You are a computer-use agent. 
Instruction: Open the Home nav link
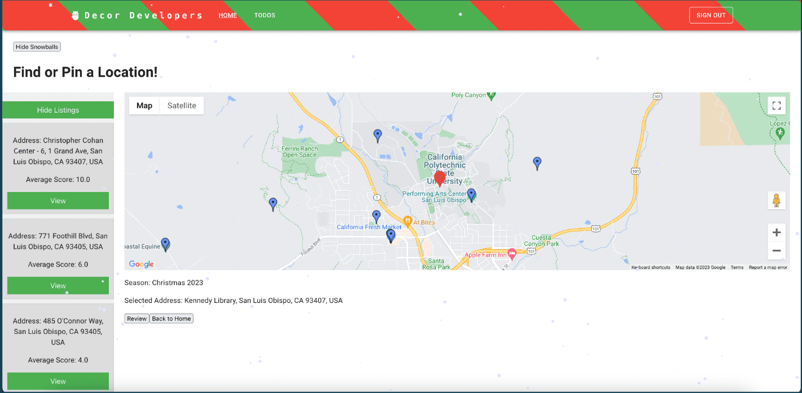pyautogui.click(x=228, y=15)
